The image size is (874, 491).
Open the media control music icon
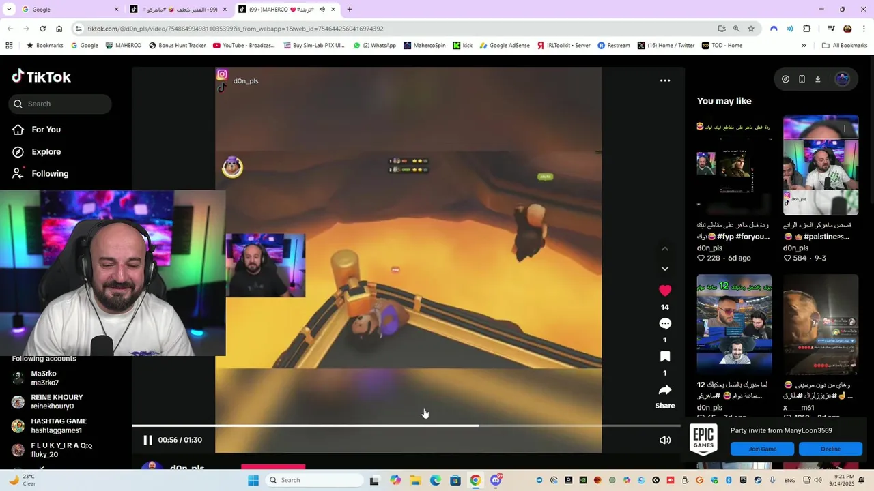pos(831,29)
